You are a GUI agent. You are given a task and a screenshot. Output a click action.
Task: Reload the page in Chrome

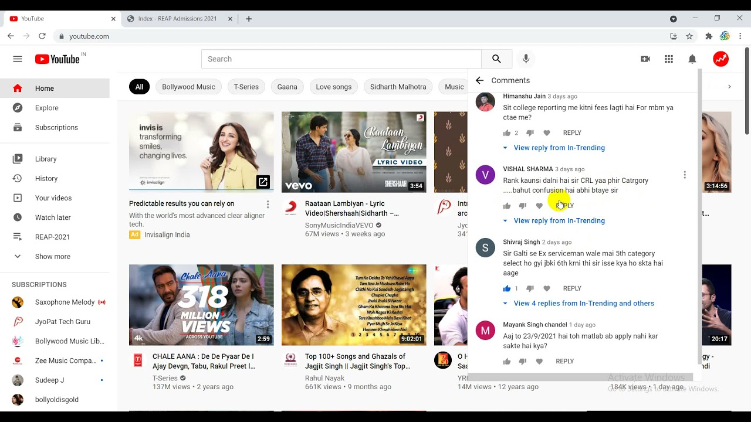click(x=42, y=36)
